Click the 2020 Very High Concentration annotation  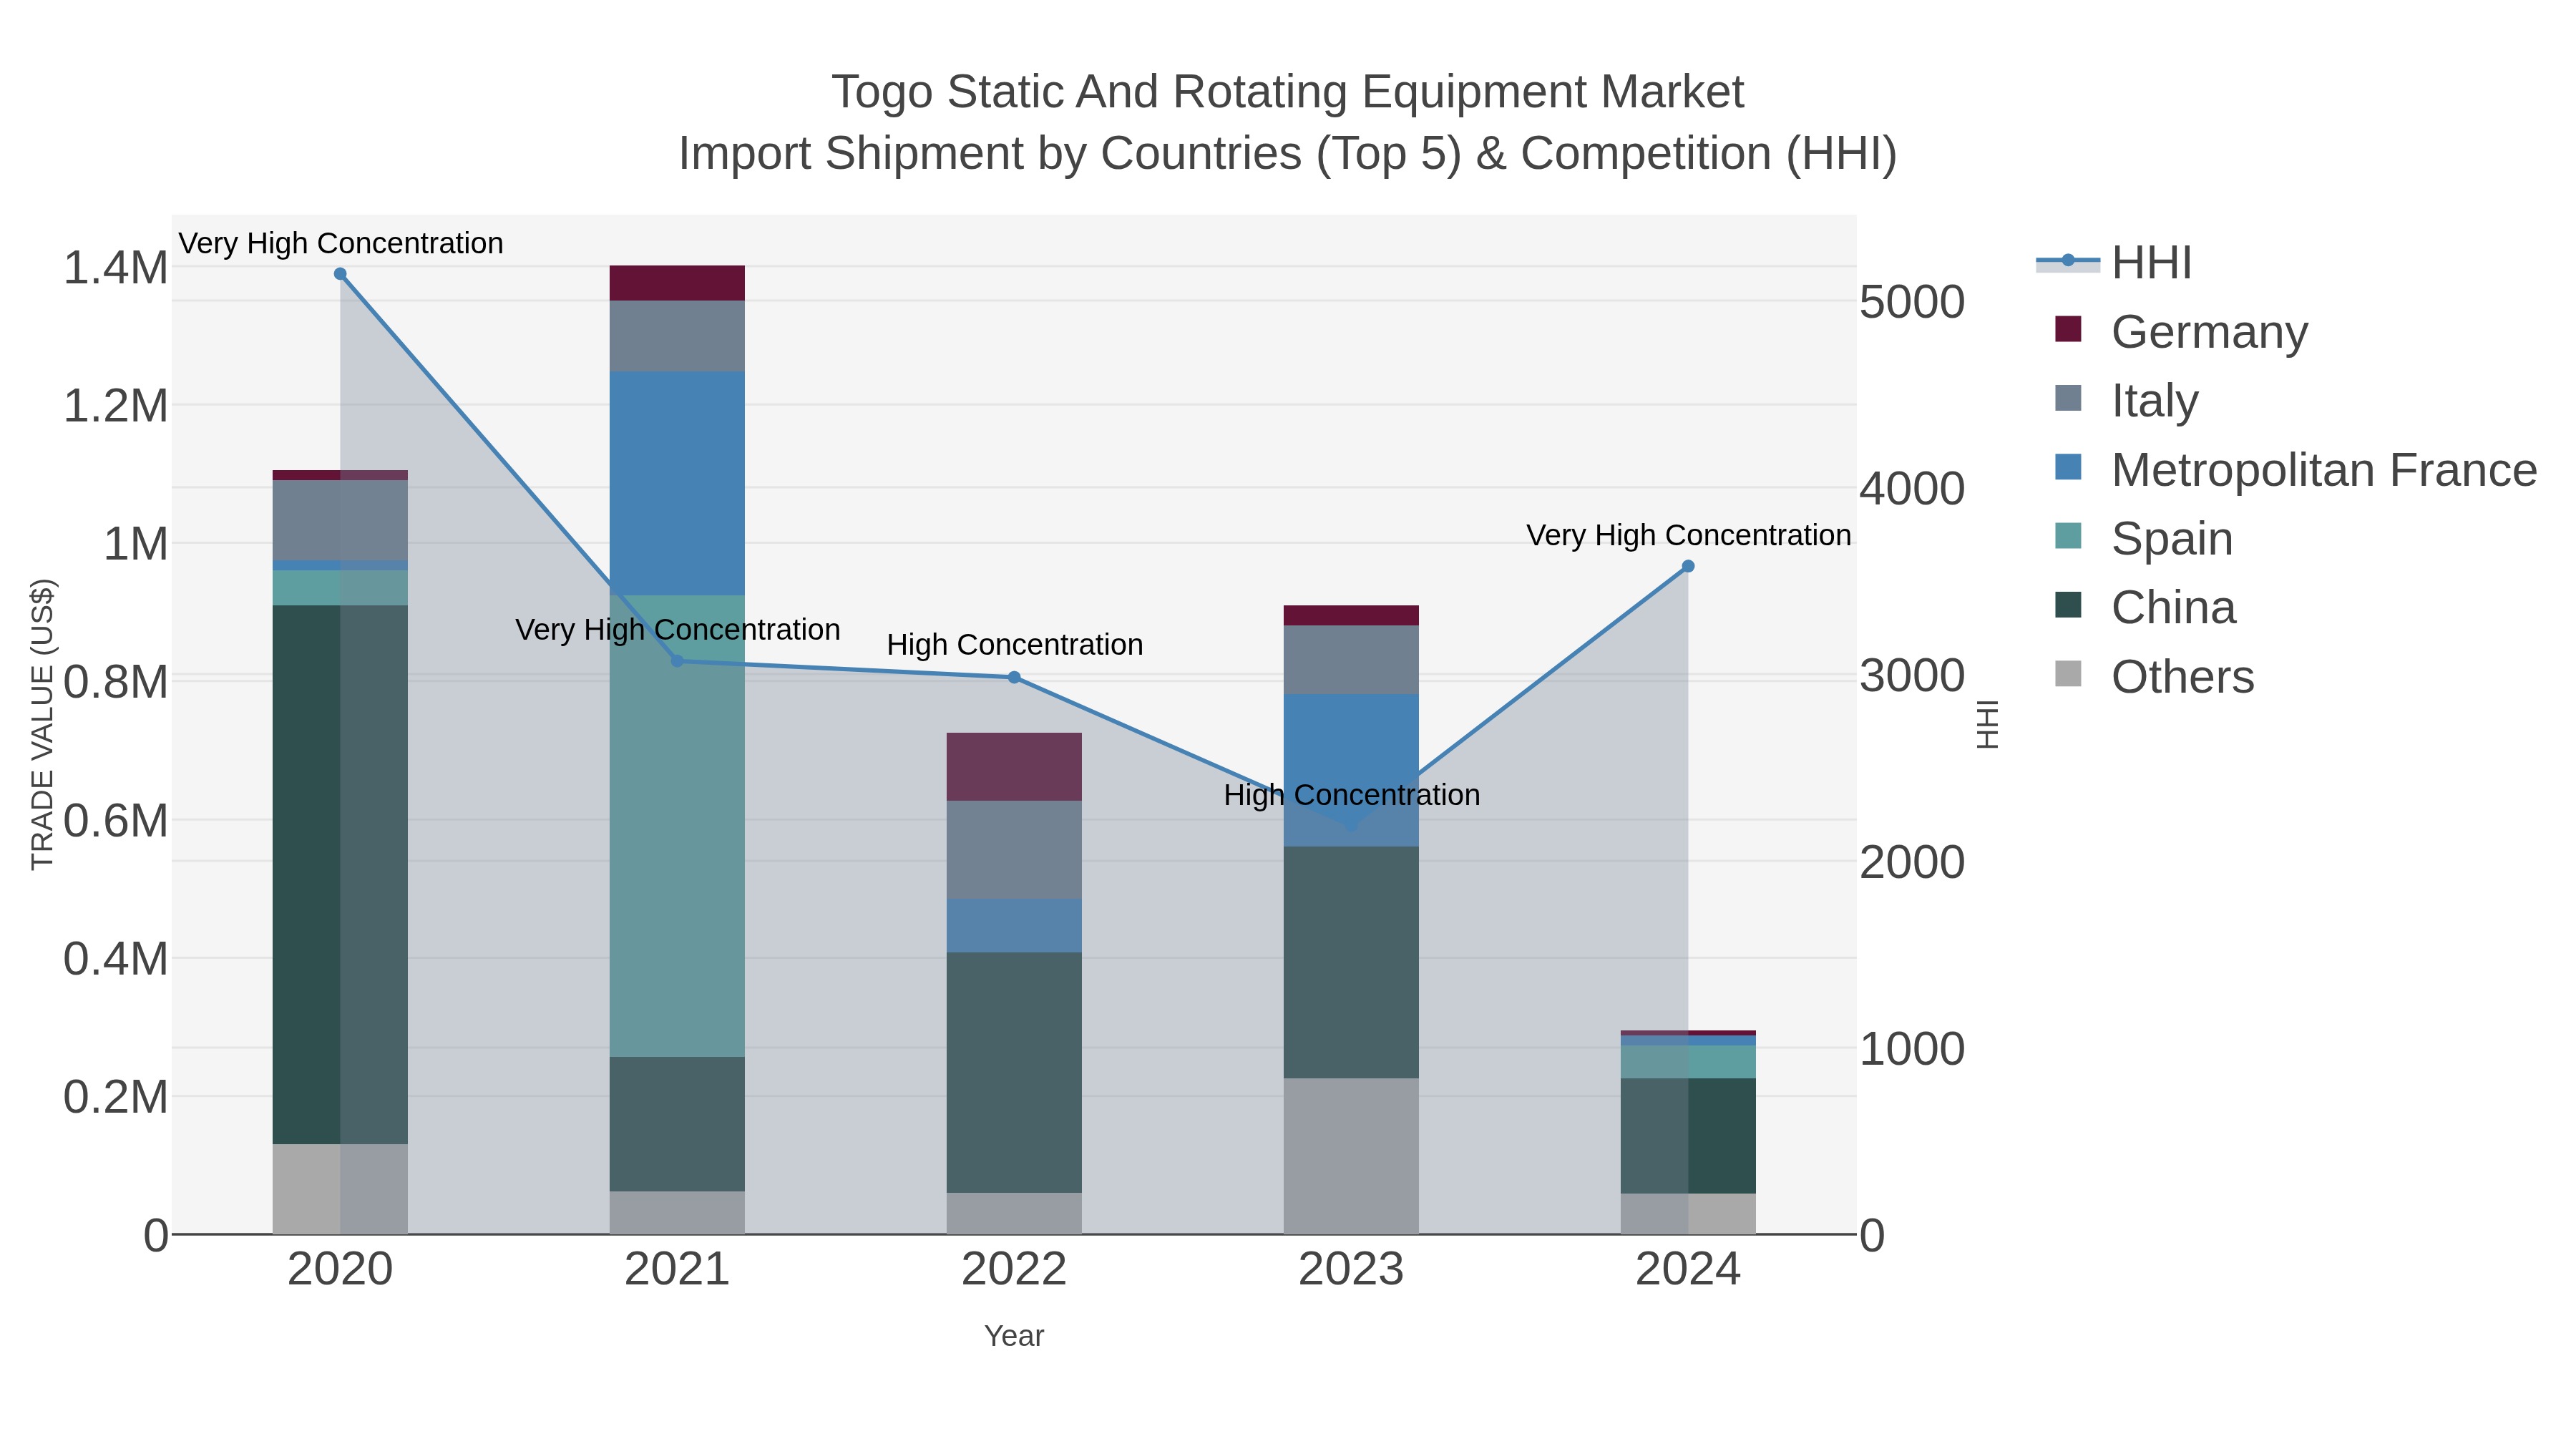(341, 244)
